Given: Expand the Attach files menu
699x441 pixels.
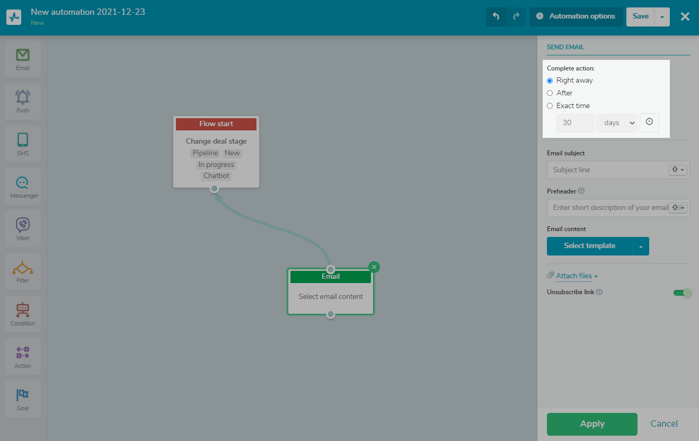Looking at the screenshot, I should pos(577,276).
